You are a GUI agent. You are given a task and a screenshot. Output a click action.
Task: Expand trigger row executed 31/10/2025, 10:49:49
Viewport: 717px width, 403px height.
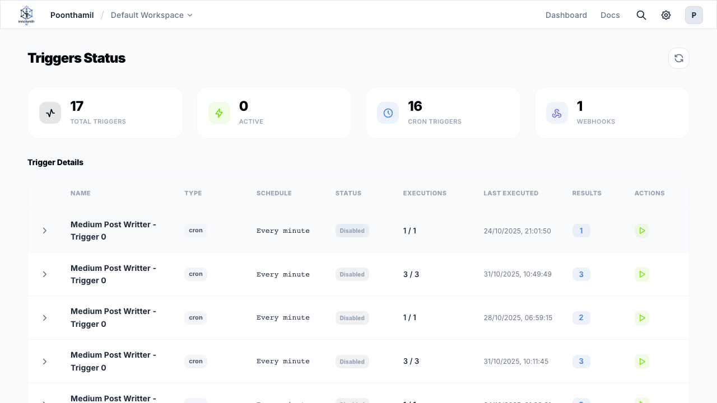(x=45, y=274)
